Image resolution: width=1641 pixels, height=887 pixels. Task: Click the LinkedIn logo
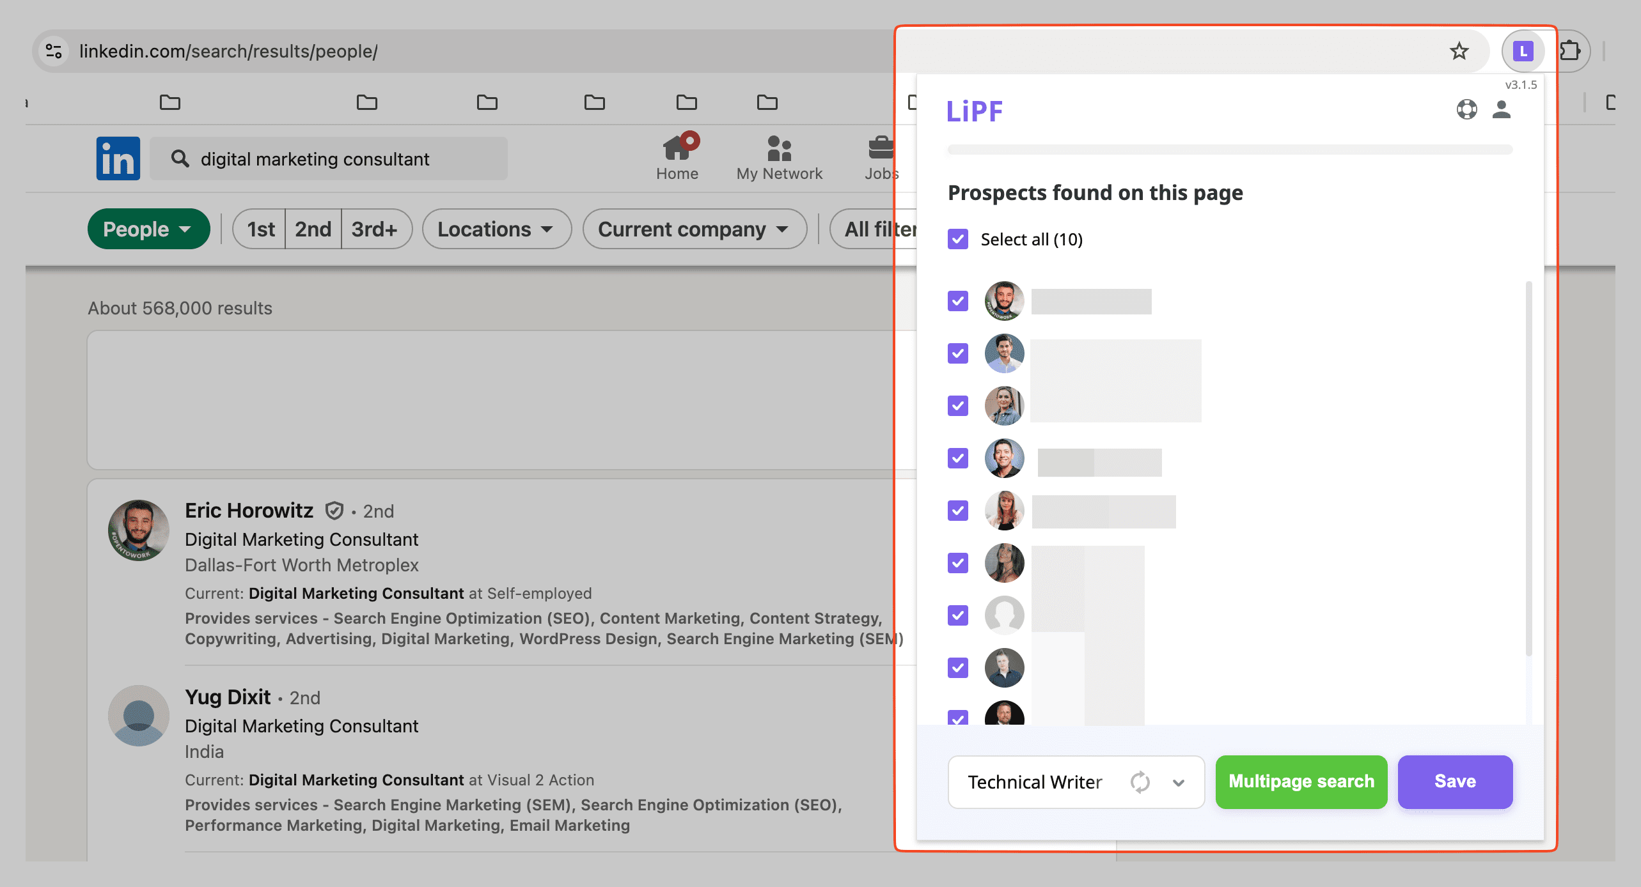tap(118, 158)
